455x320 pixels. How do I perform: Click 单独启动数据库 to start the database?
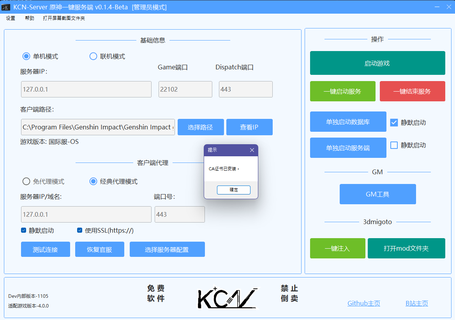tap(348, 121)
